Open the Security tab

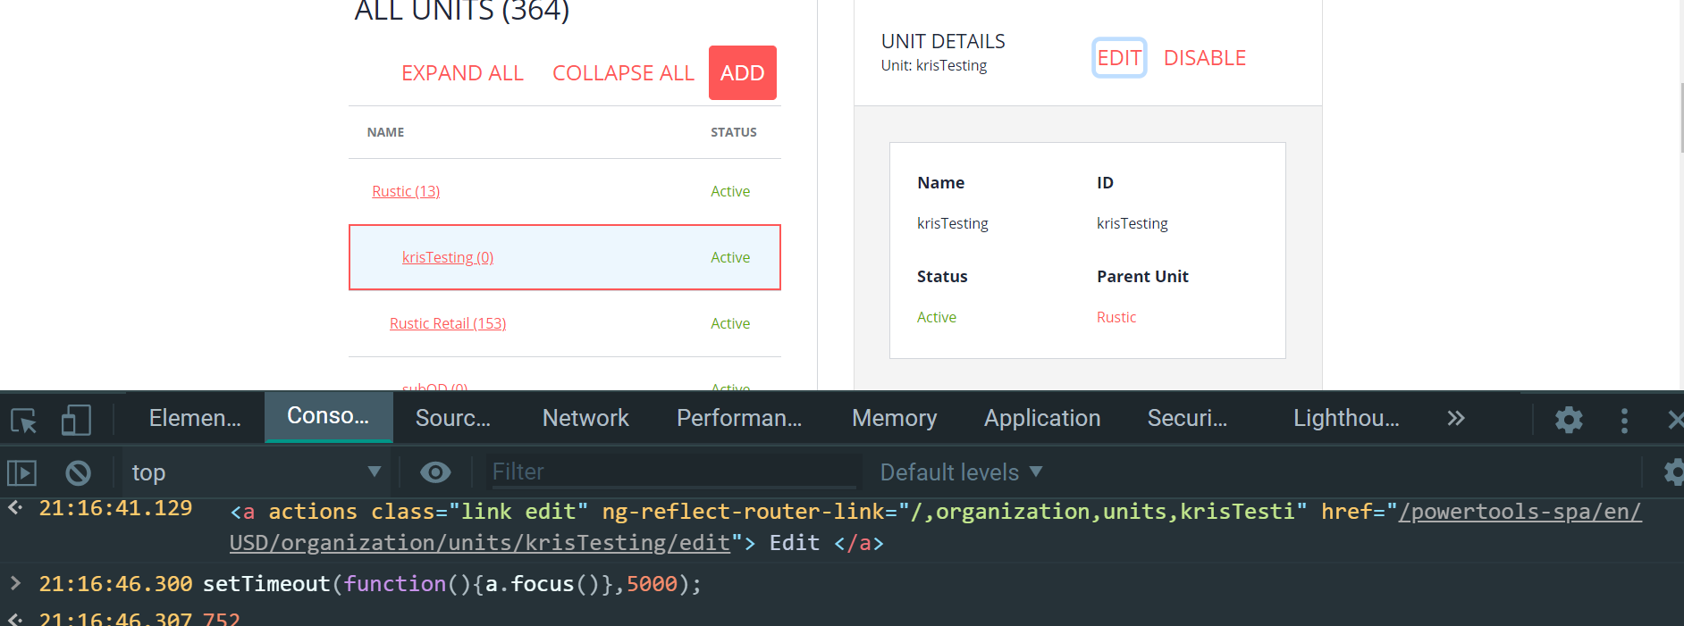coord(1187,418)
